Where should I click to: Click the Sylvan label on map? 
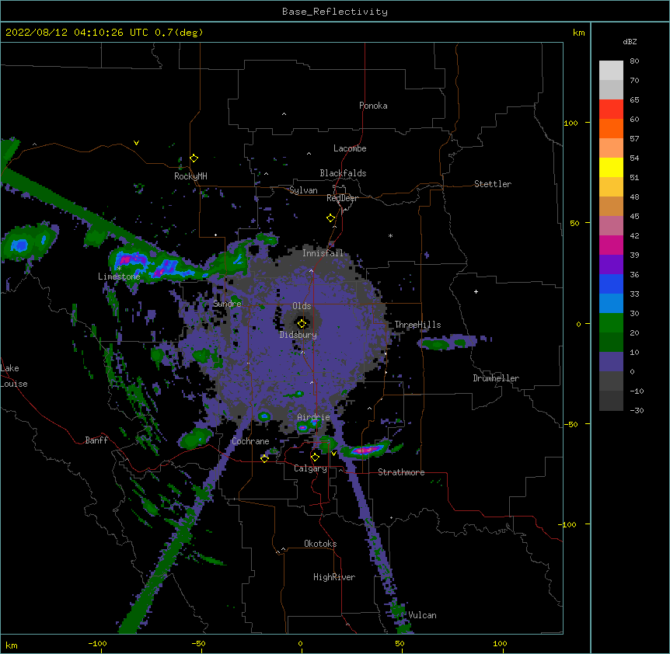pyautogui.click(x=303, y=190)
